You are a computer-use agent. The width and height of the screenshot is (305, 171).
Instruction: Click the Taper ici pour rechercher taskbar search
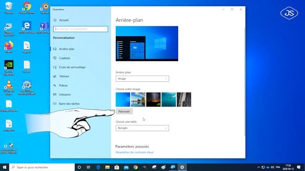pos(42,167)
